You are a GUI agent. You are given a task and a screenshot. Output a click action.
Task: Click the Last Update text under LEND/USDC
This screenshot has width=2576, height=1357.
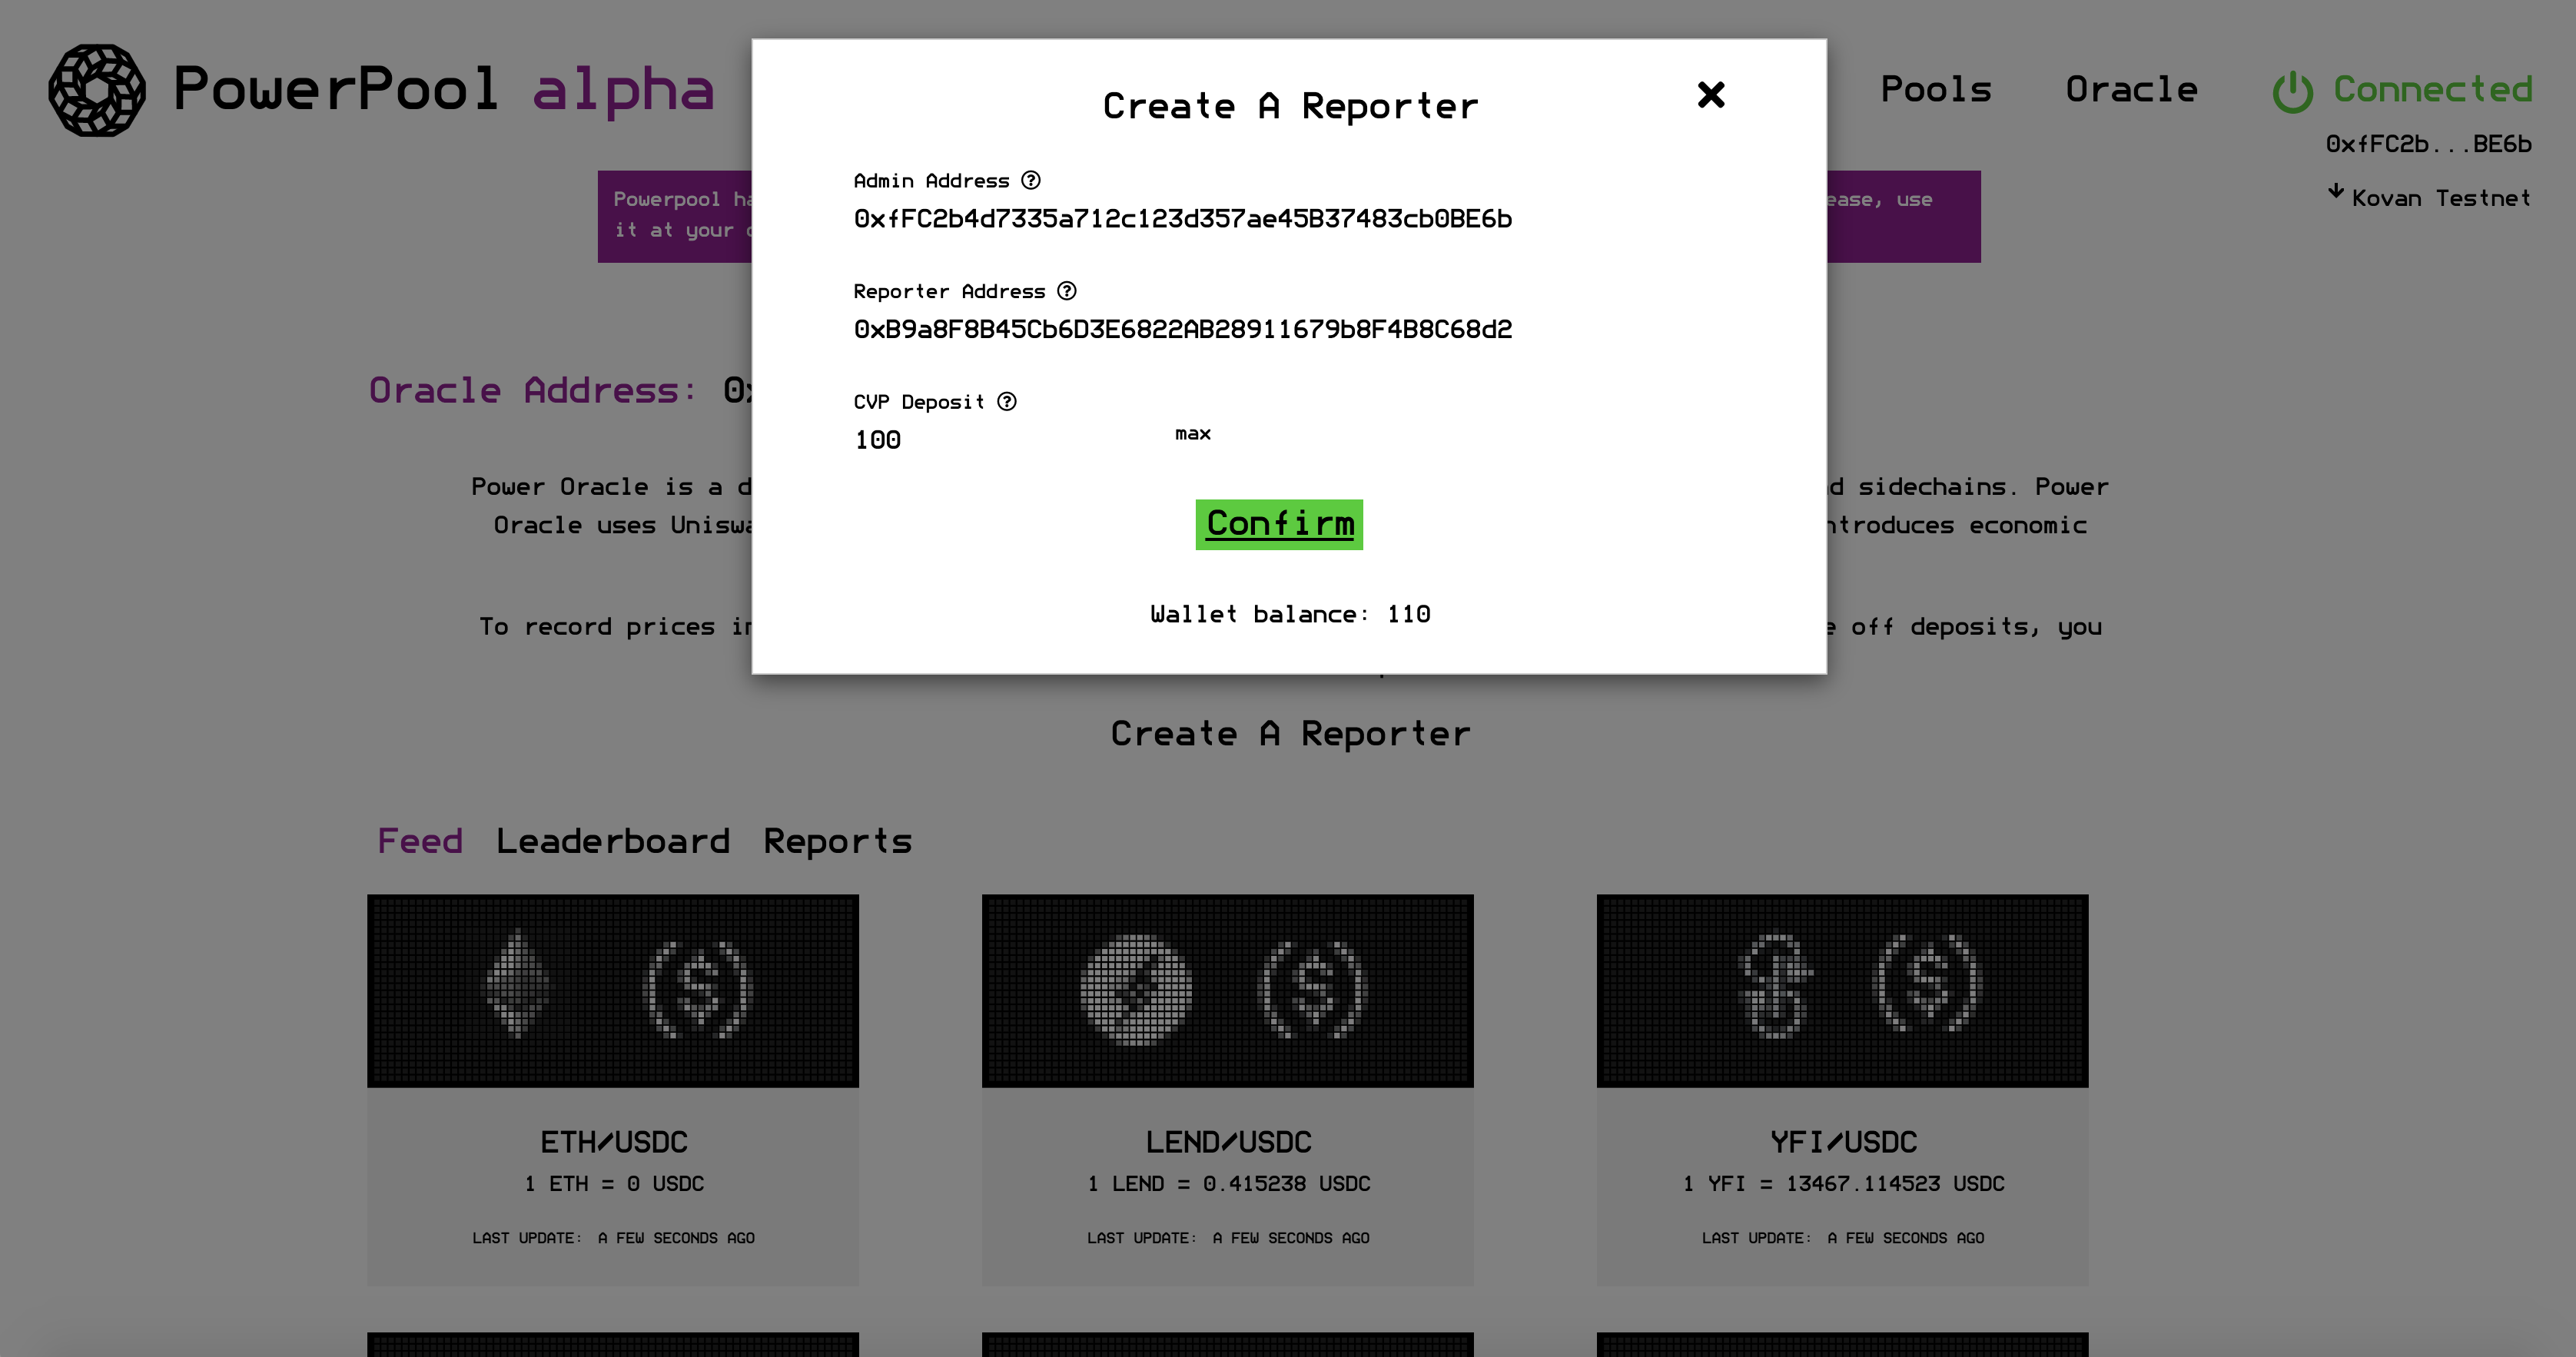pos(1228,1238)
